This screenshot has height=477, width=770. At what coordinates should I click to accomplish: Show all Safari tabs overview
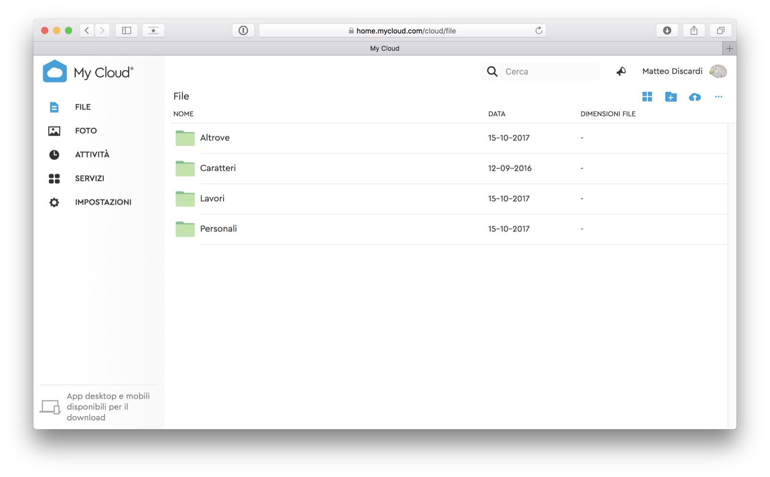[720, 30]
